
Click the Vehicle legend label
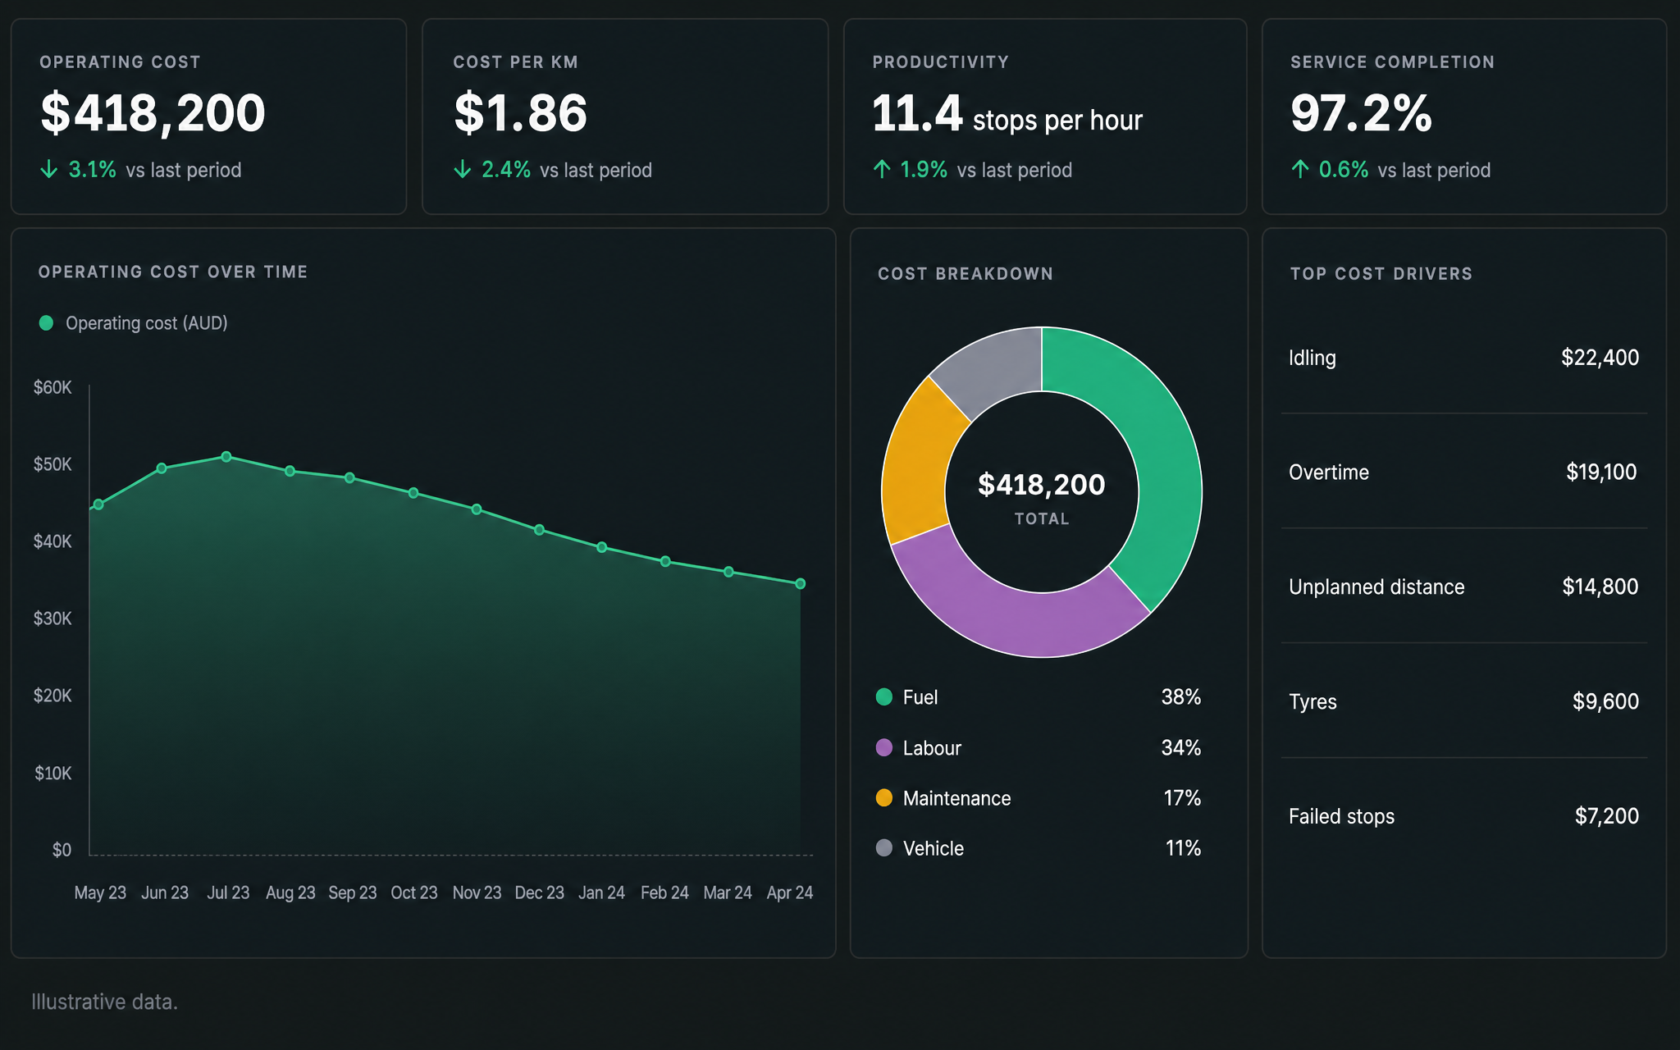coord(934,848)
